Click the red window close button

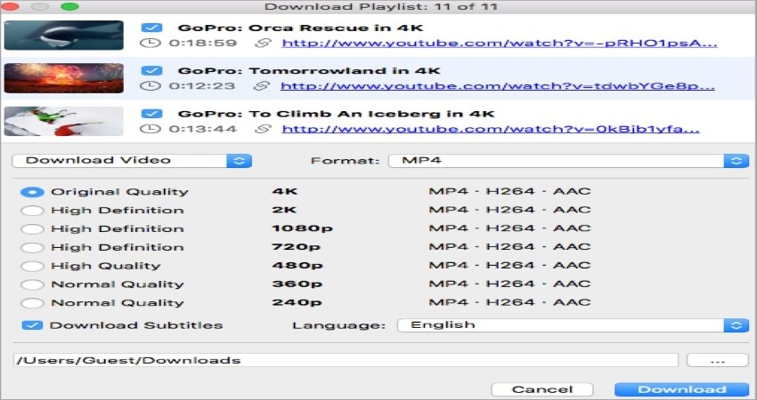point(10,6)
